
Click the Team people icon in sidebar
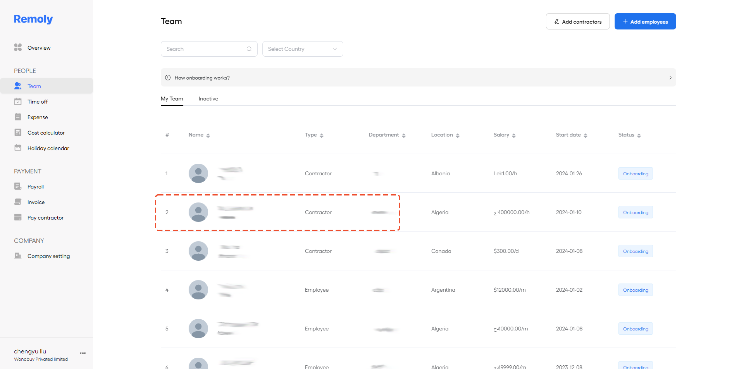[x=18, y=86]
